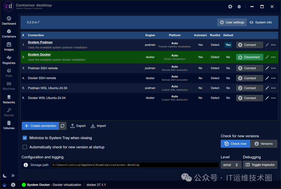The height and width of the screenshot is (189, 281).
Task: Open the Machines sidebar section
Action: (9, 86)
